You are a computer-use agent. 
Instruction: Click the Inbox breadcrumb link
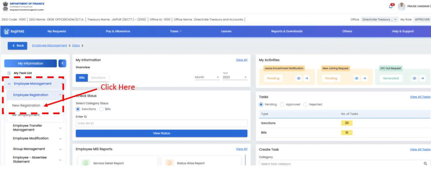click(x=76, y=45)
